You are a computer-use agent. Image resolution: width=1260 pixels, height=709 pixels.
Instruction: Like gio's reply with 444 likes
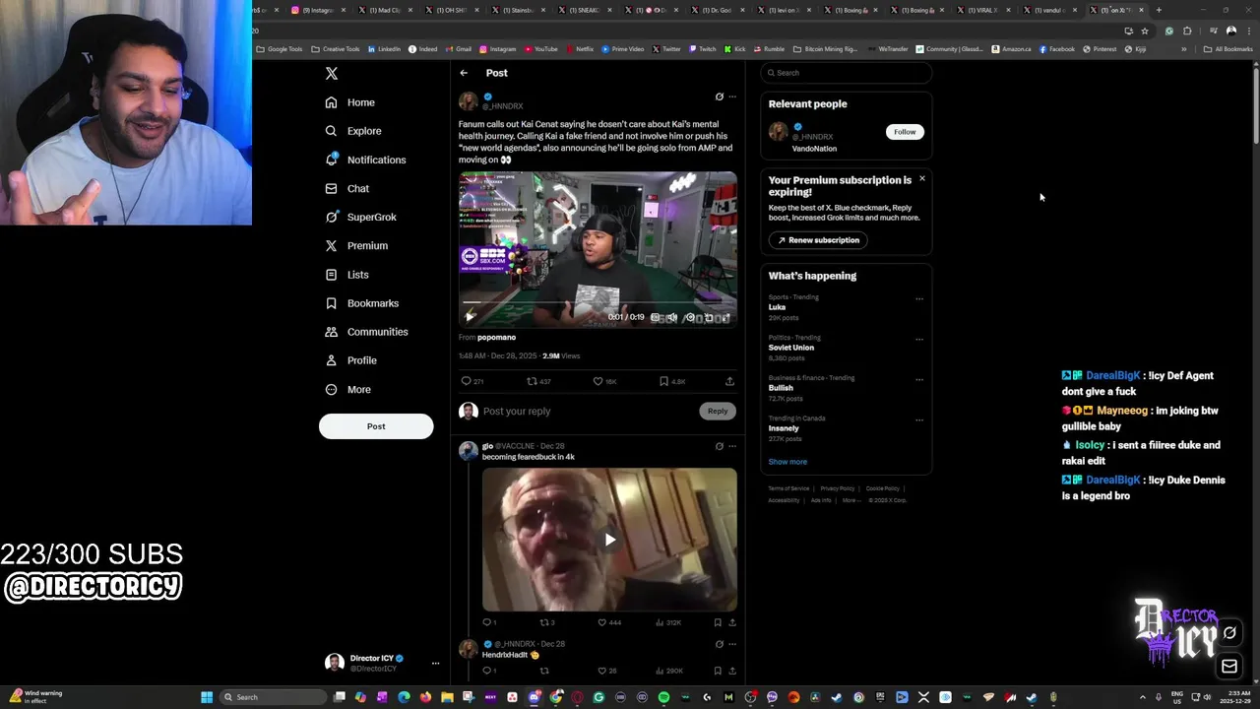(x=609, y=622)
